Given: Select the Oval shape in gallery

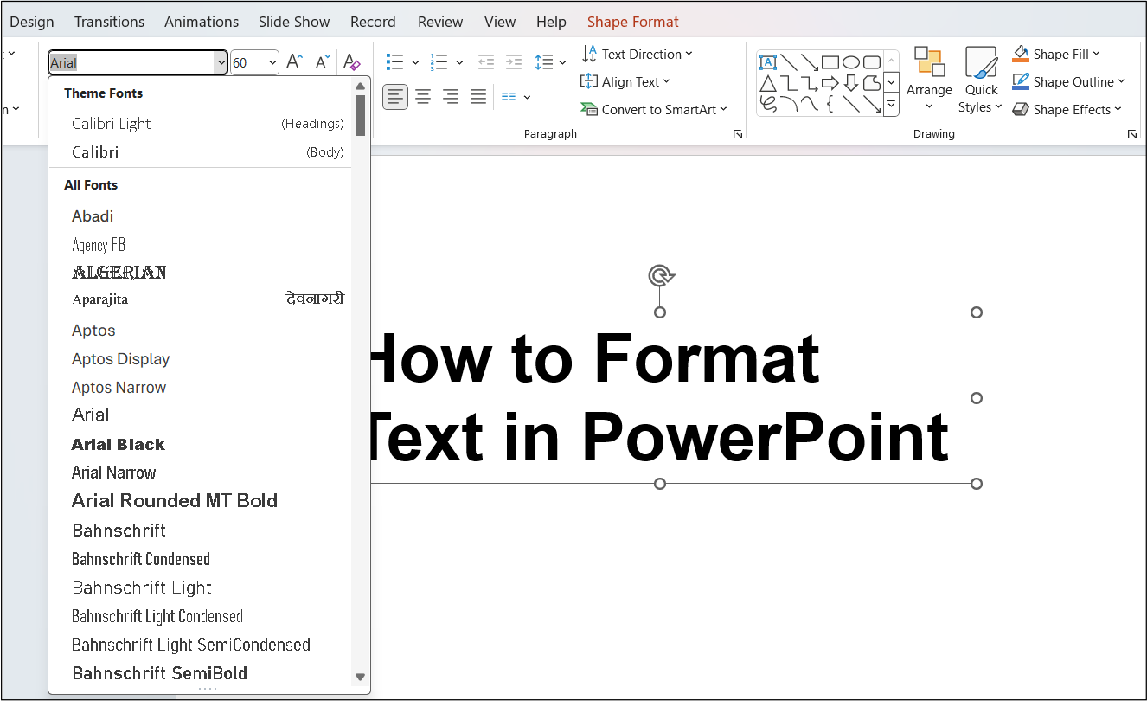Looking at the screenshot, I should 851,62.
